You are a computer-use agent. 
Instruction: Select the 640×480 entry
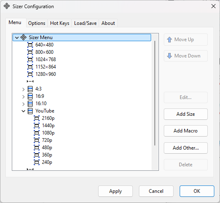[44, 45]
